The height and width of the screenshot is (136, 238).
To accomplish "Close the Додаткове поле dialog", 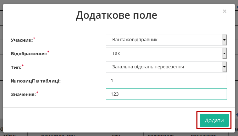I will pos(225,11).
